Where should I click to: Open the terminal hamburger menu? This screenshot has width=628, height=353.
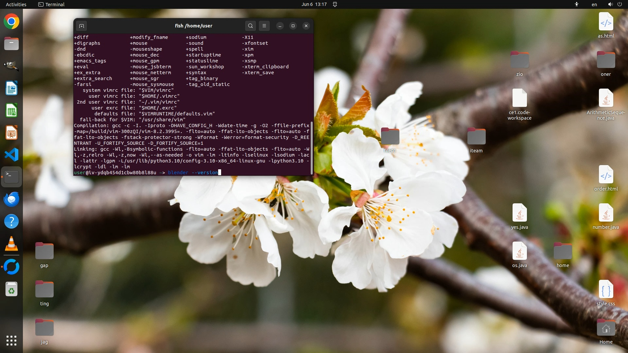tap(264, 26)
